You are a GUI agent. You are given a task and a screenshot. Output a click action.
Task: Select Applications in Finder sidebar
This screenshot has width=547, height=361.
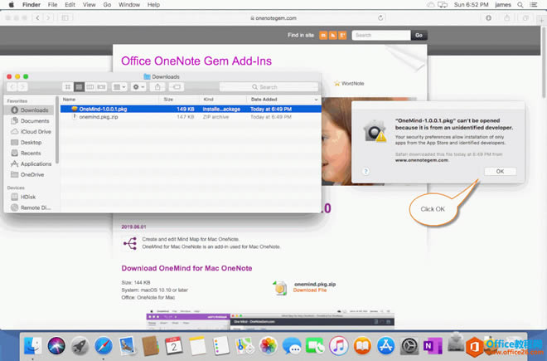tap(31, 163)
